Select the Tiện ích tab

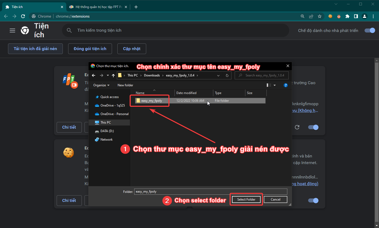pos(34,7)
